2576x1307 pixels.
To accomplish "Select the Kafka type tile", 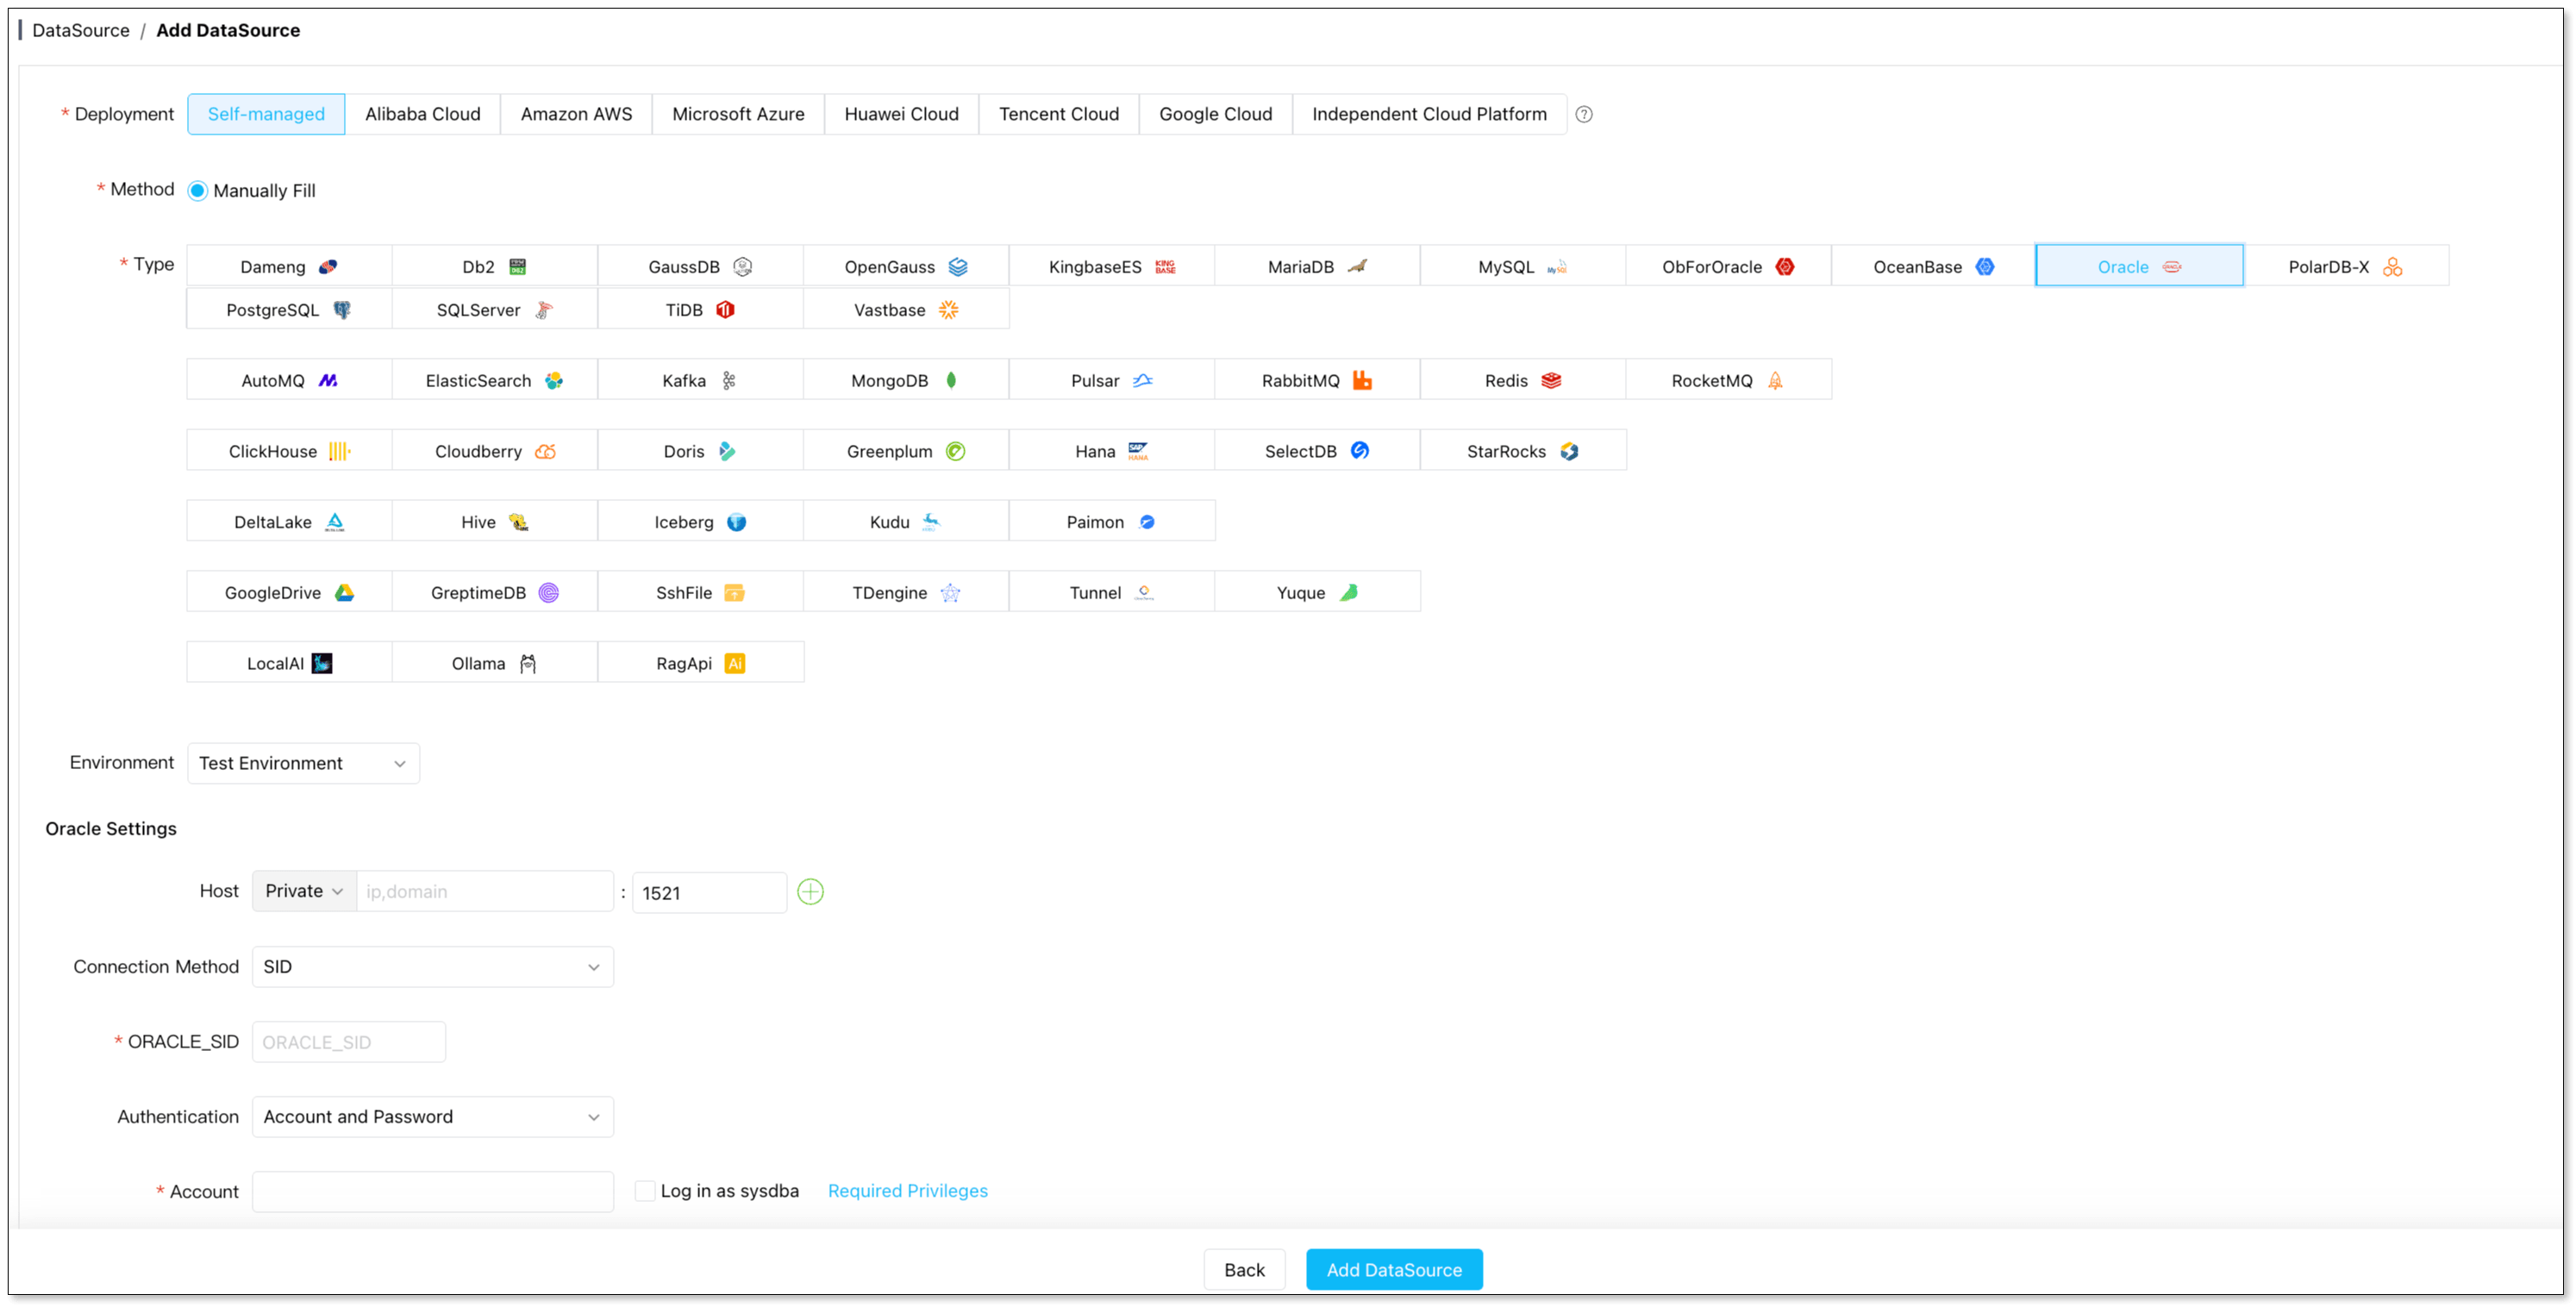I will (700, 380).
